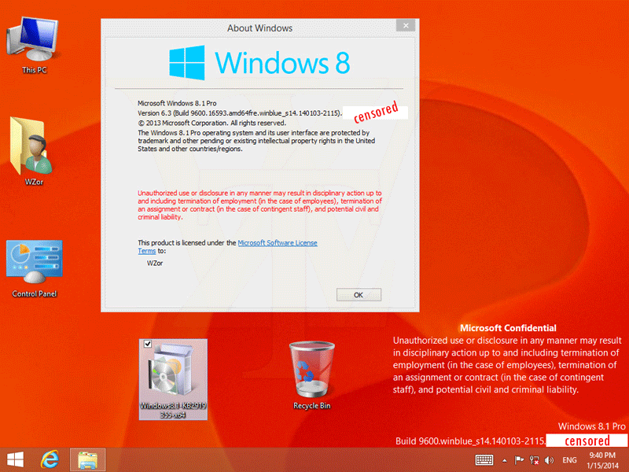Viewport: 629px width, 472px height.
Task: Switch the ENG input language indicator
Action: coord(570,459)
